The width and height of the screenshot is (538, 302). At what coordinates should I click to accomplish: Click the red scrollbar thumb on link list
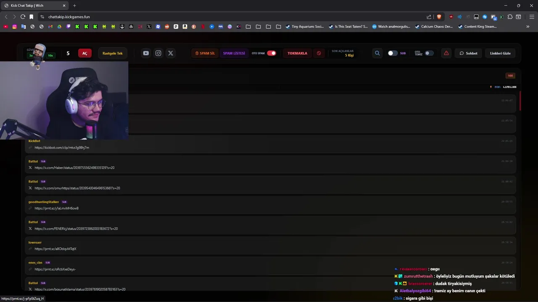(520, 101)
